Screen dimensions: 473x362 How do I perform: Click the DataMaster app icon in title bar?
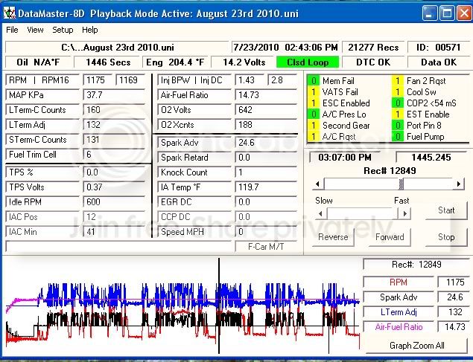point(10,13)
